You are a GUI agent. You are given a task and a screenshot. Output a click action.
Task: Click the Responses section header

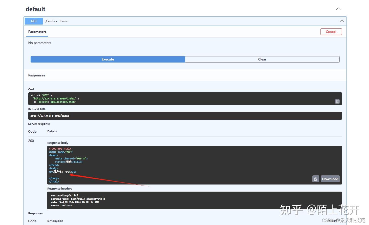37,75
